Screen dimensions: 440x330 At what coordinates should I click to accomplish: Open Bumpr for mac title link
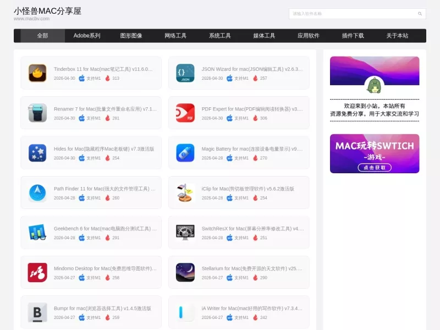102,308
